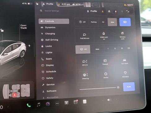Toggle the high beam headlight button
This screenshot has width=151, height=113.
coord(125,22)
